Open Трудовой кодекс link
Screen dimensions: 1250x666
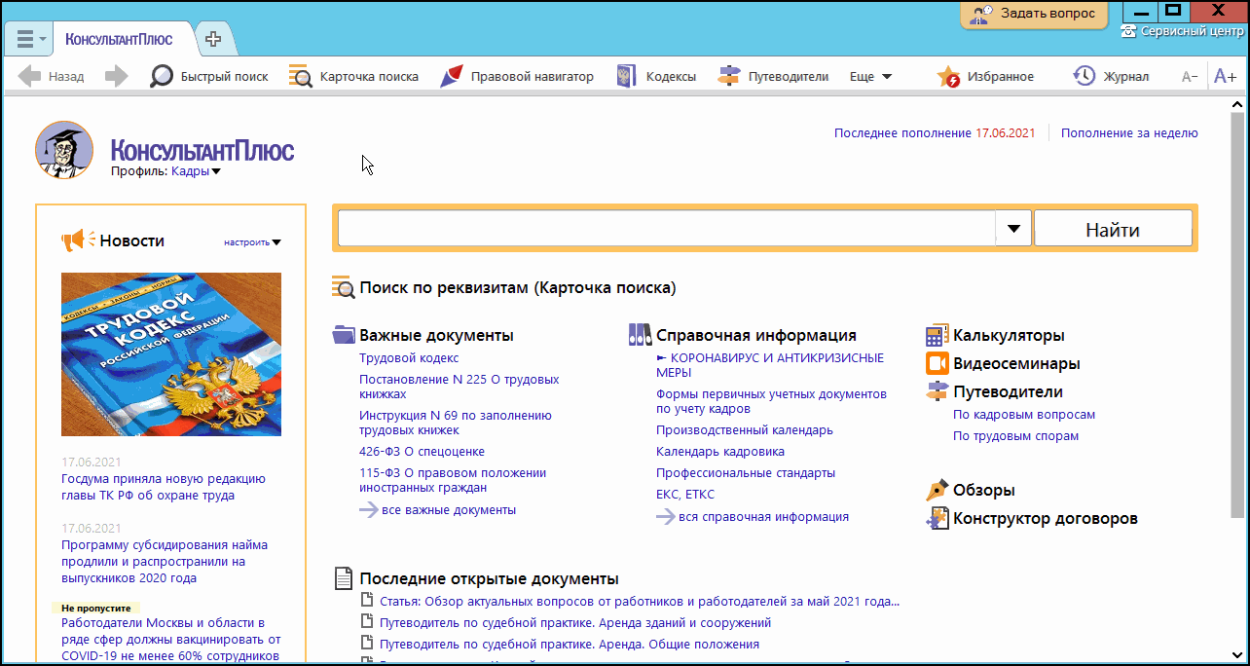409,358
